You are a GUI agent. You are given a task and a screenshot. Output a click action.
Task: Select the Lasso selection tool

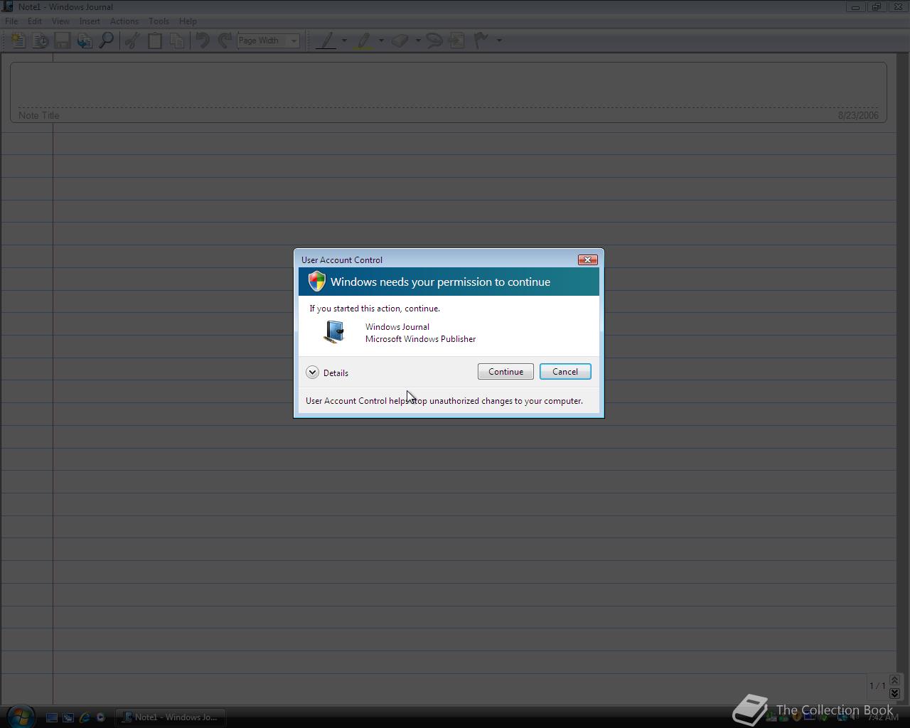434,41
